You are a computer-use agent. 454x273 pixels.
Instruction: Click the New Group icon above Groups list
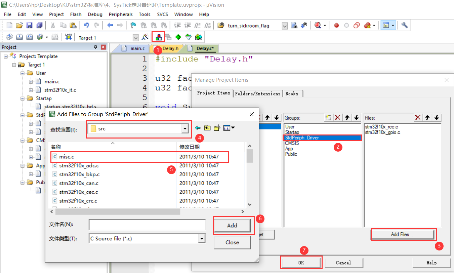point(328,118)
